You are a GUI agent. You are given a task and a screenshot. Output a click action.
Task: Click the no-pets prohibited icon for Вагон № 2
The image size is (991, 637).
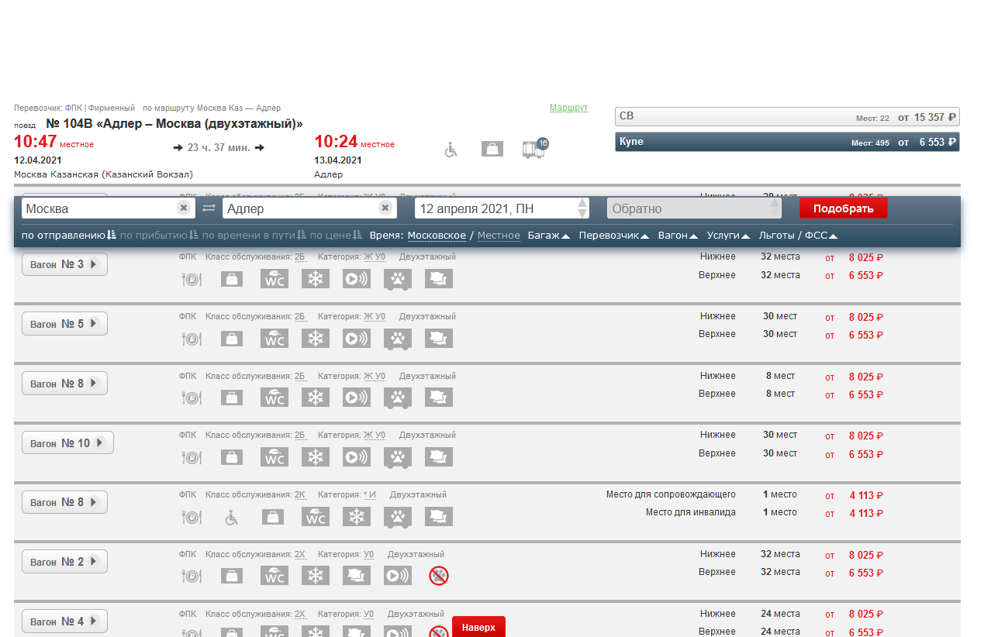(438, 576)
